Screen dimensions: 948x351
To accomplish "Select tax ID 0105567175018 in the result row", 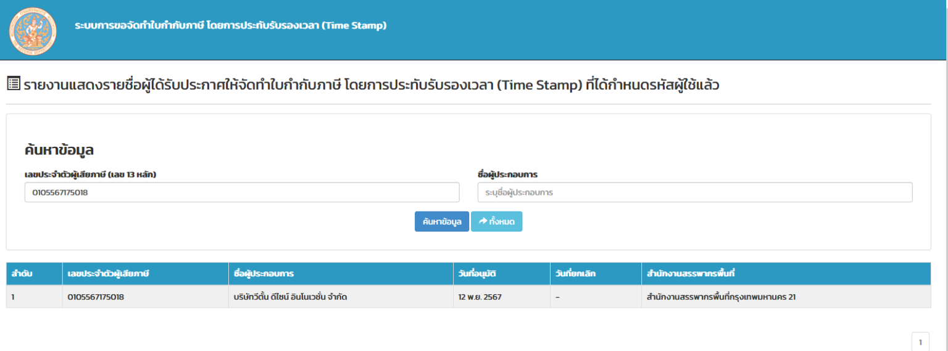I will click(96, 297).
